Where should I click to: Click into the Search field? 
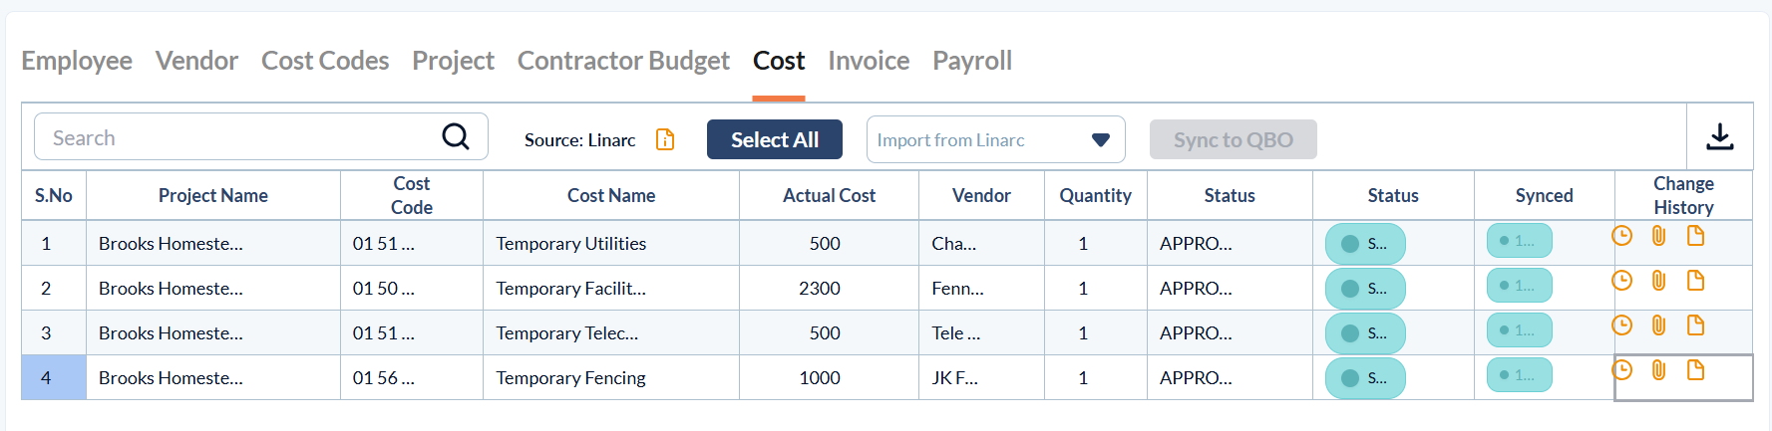[x=239, y=137]
